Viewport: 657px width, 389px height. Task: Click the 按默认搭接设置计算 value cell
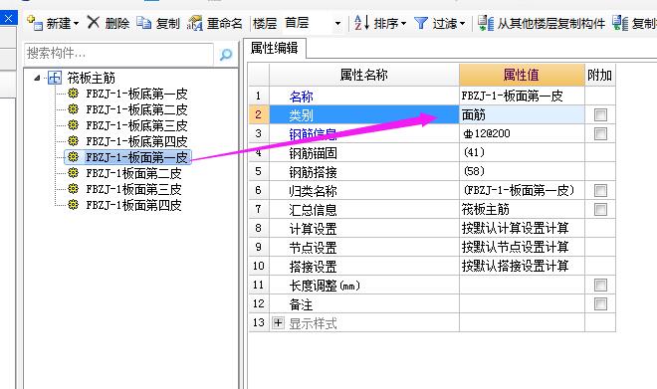[522, 266]
